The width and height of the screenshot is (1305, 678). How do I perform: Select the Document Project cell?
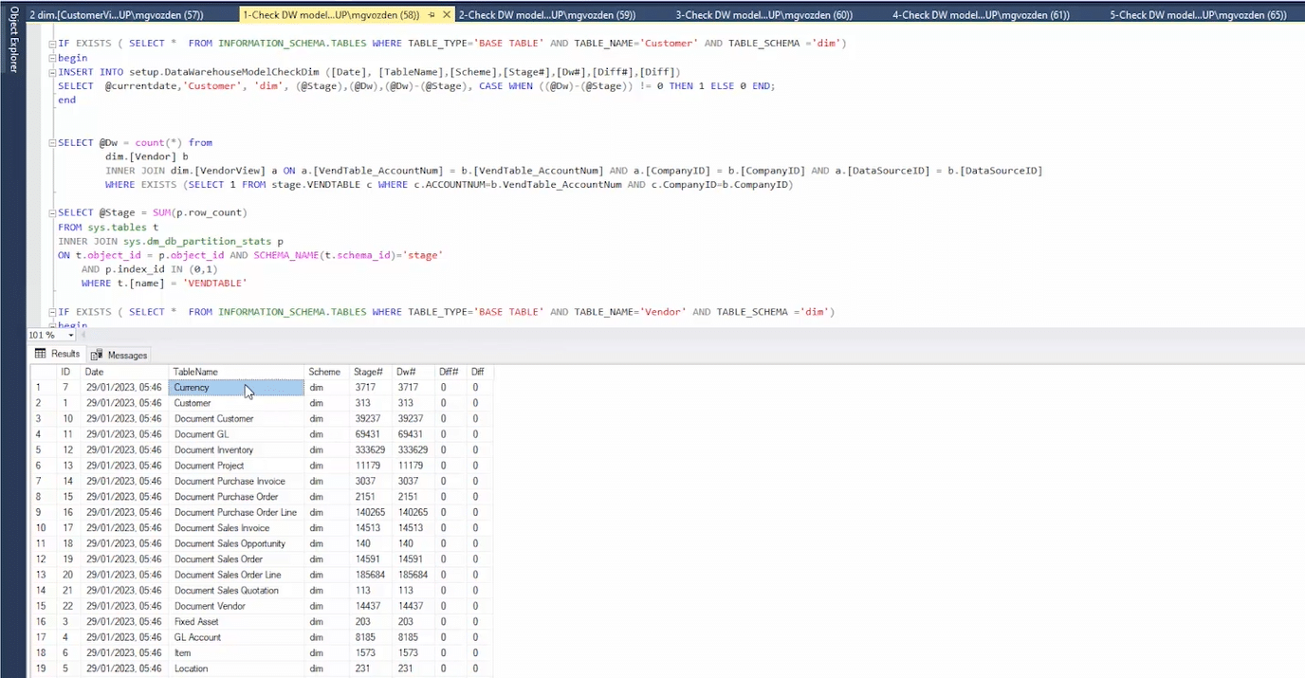(x=237, y=466)
